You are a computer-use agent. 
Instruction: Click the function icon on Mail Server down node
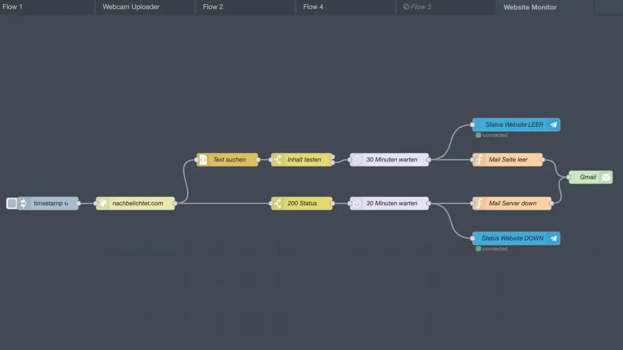click(x=479, y=203)
